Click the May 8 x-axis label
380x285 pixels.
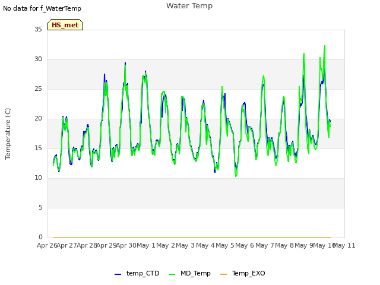[284, 245]
